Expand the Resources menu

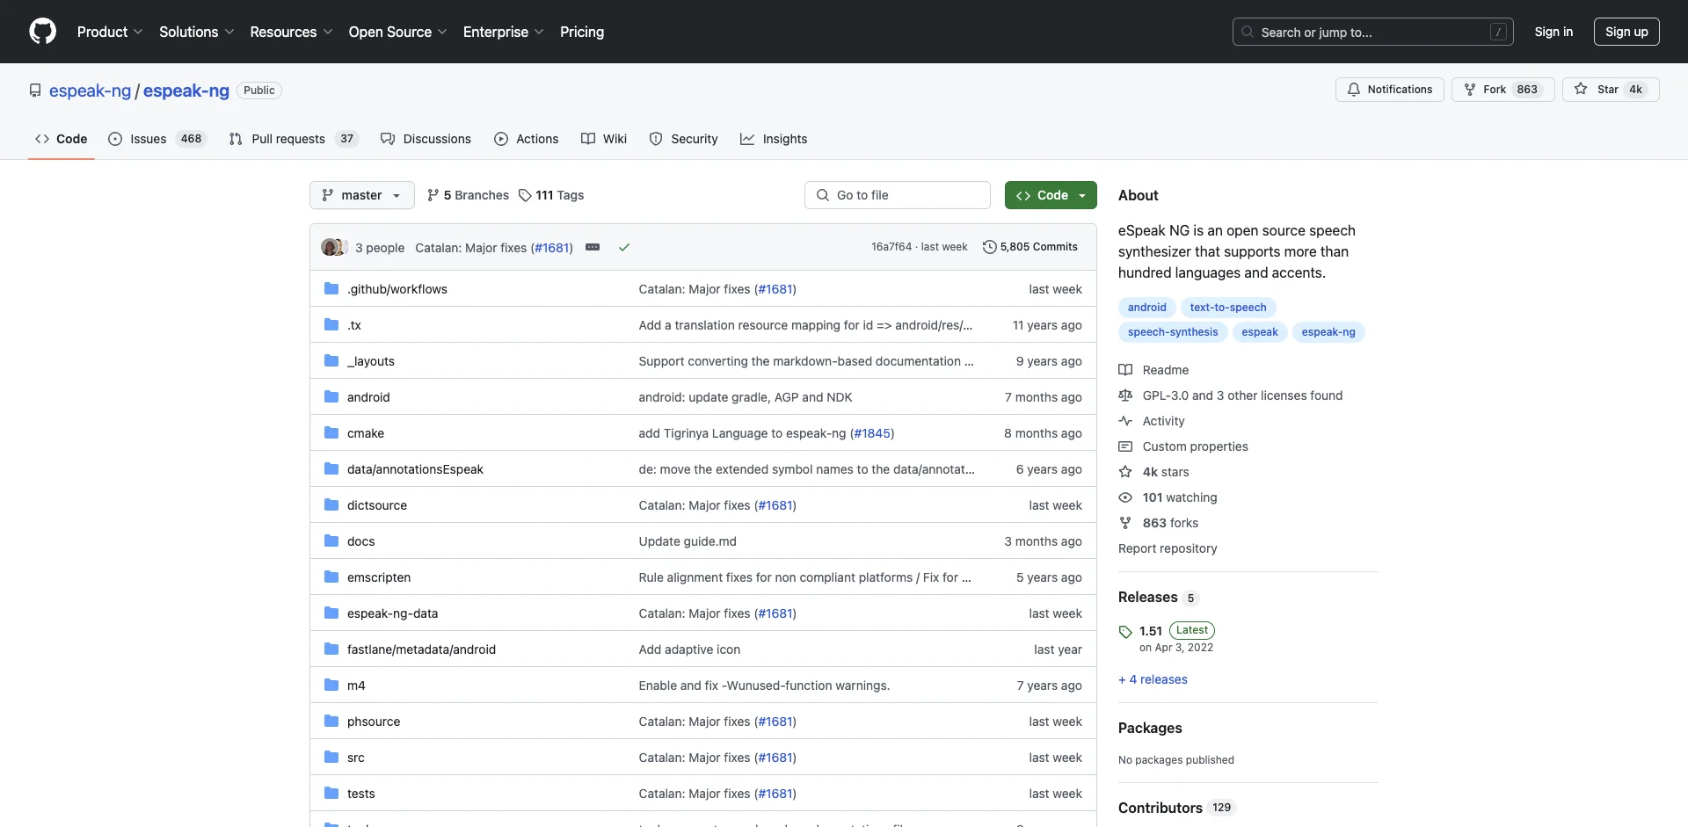291,32
